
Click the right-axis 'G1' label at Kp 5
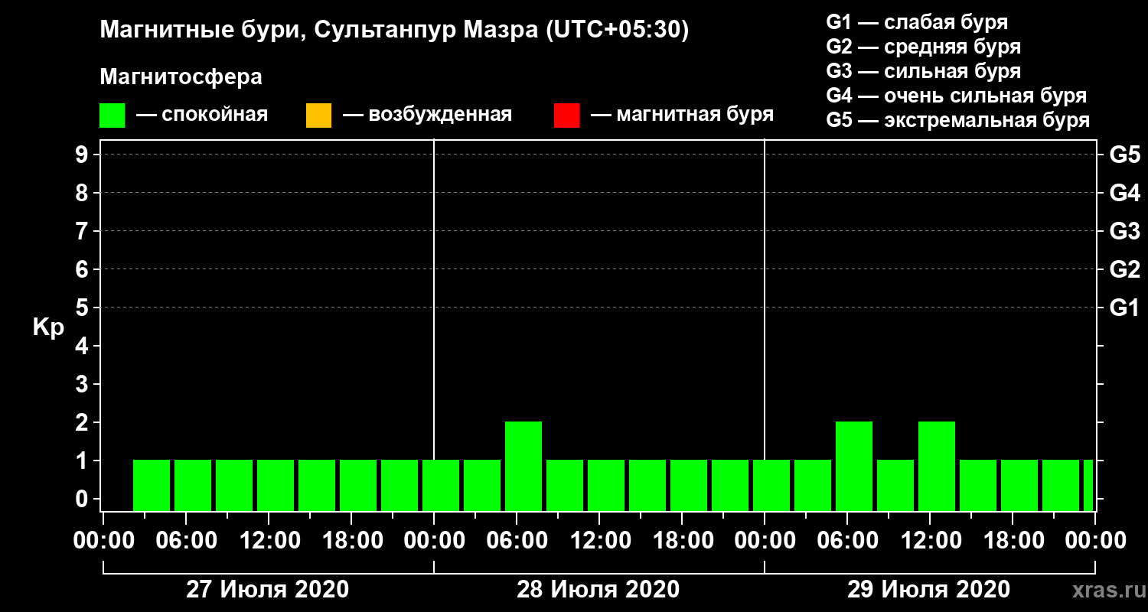(1124, 308)
